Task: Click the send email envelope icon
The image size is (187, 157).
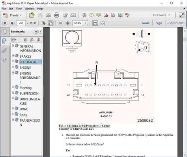Action: (x=73, y=15)
